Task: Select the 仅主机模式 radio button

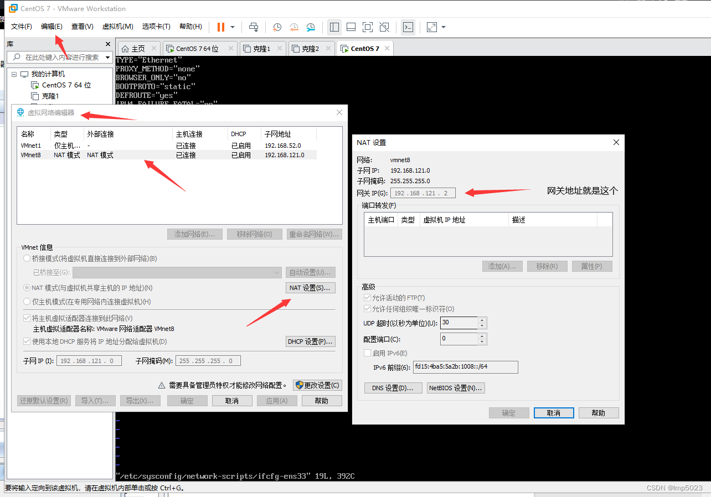Action: click(x=27, y=302)
